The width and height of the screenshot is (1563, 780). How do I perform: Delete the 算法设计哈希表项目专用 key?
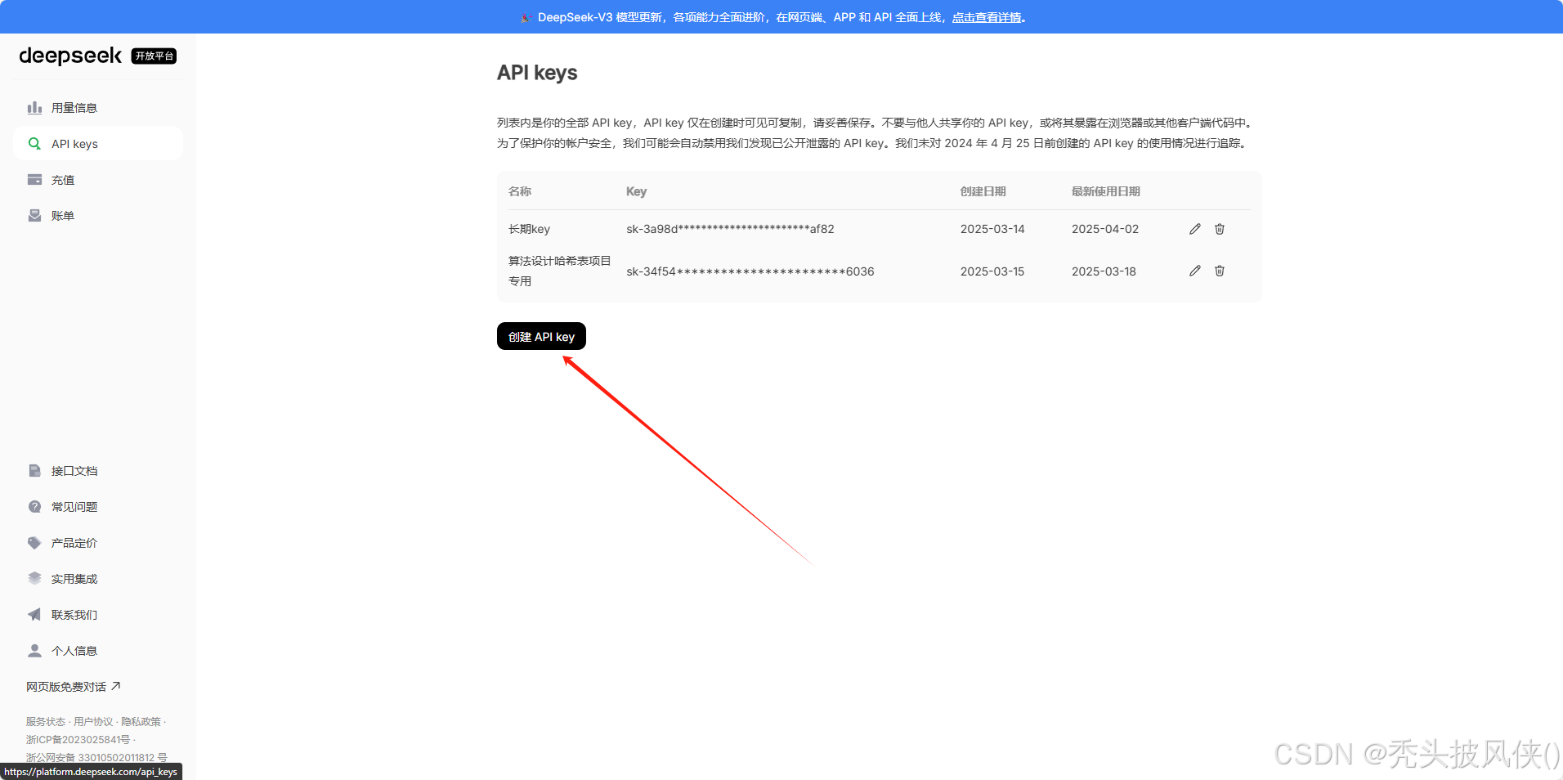(1220, 271)
